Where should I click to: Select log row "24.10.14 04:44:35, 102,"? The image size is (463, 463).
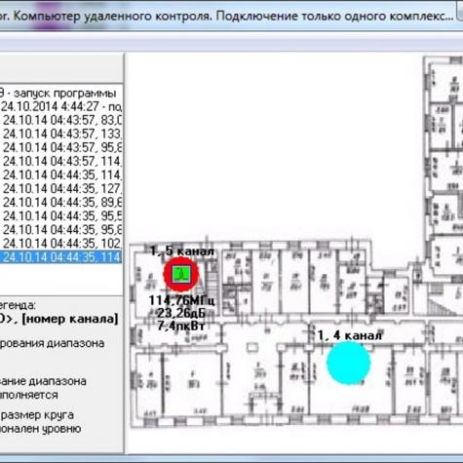(x=61, y=244)
